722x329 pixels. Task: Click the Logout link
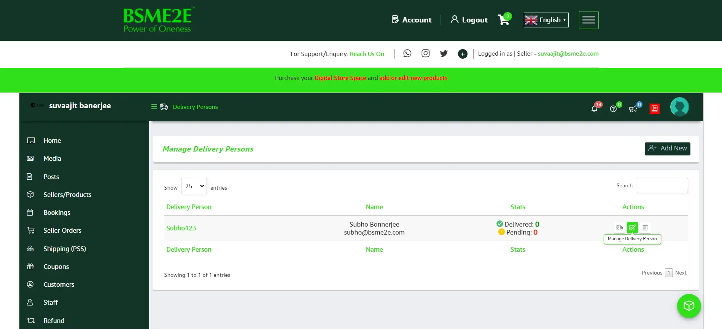point(469,20)
